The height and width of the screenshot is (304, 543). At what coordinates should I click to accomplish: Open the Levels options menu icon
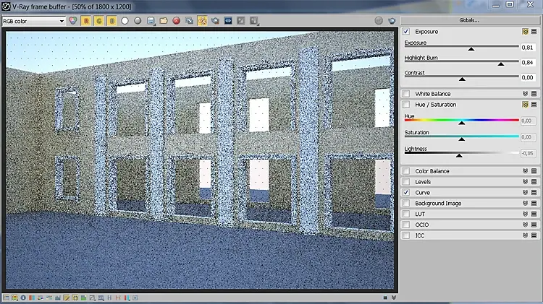[x=534, y=182]
